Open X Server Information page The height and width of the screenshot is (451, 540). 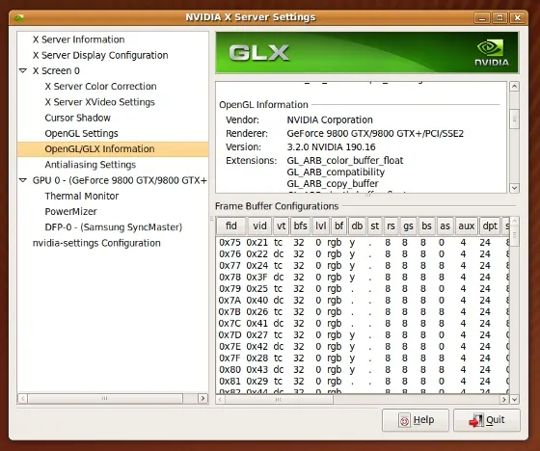tap(78, 40)
